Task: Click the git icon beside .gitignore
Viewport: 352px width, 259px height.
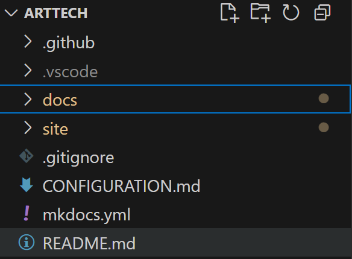Action: click(27, 156)
